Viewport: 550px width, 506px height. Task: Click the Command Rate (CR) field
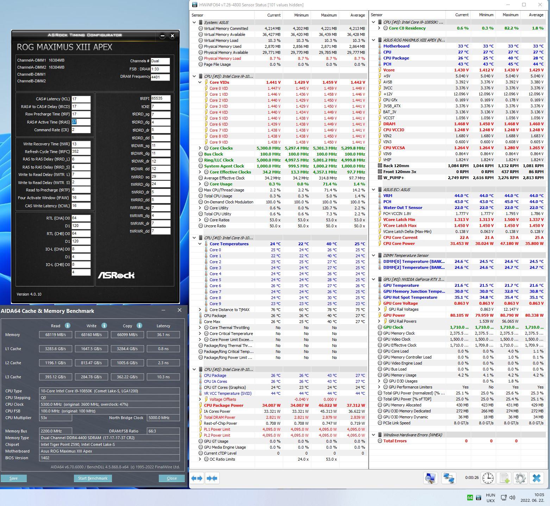point(81,130)
